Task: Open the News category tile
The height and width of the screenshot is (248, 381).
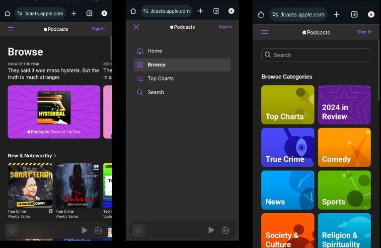Action: [x=288, y=190]
